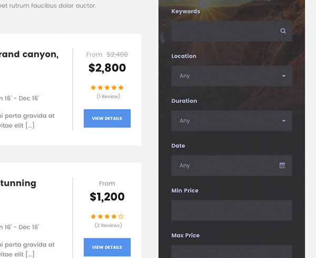The image size is (316, 258).
Task: Click the Location dropdown arrow
Action: (x=284, y=76)
